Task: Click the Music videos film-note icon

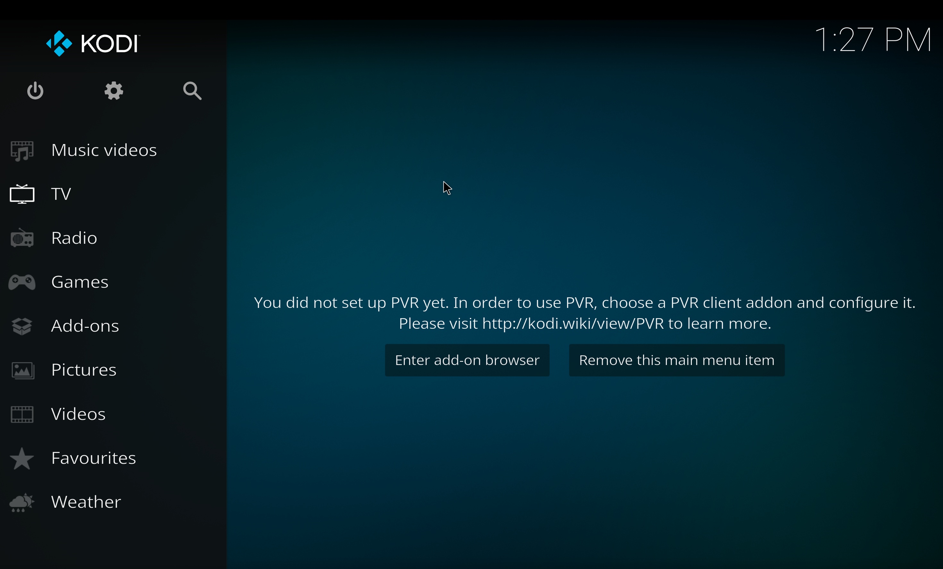Action: click(22, 151)
